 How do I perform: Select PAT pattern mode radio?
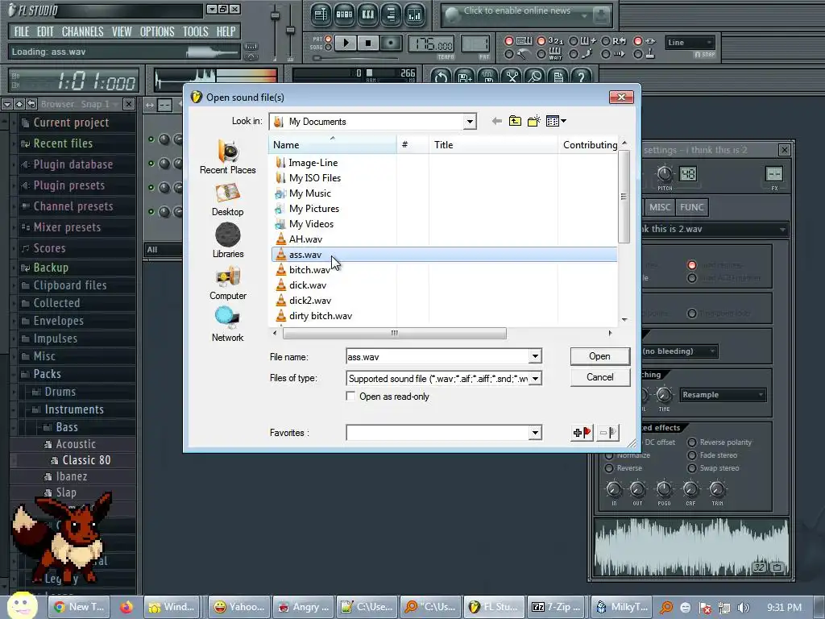pyautogui.click(x=329, y=39)
